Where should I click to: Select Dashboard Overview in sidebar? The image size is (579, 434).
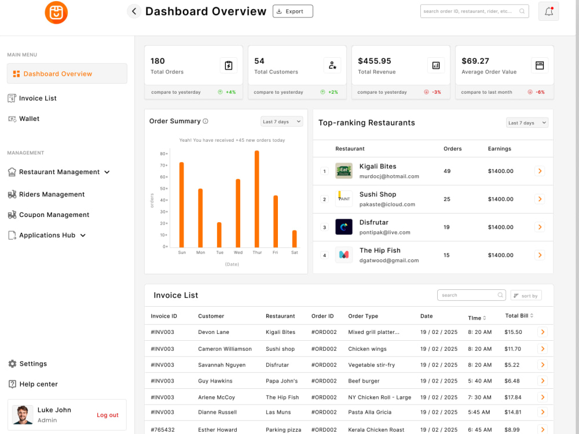[x=67, y=74]
